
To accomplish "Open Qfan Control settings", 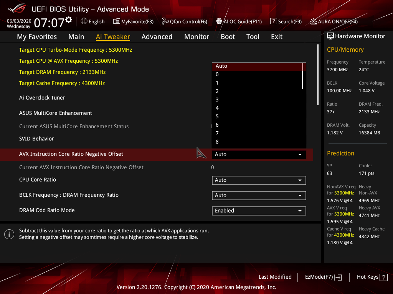I will click(184, 21).
